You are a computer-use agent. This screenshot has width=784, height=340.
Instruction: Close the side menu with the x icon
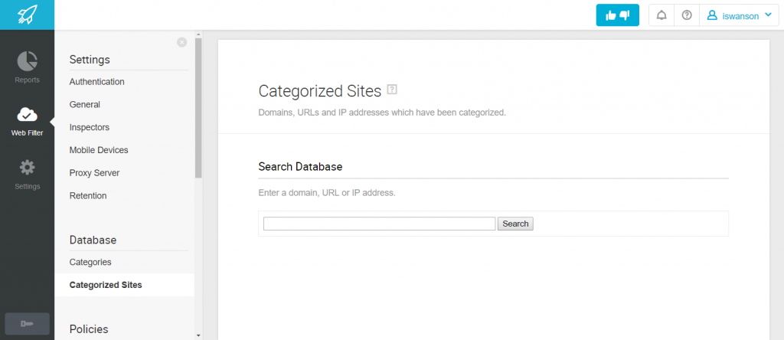(x=182, y=43)
